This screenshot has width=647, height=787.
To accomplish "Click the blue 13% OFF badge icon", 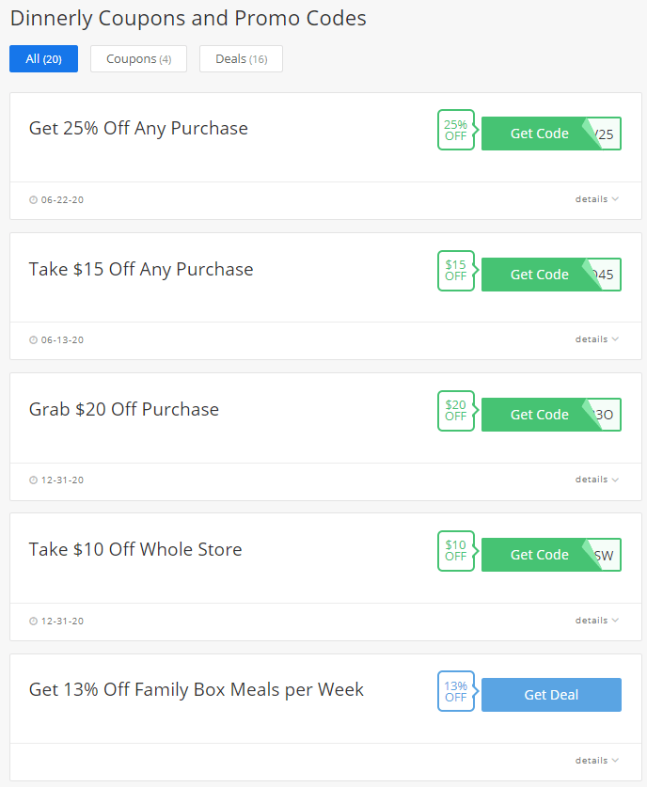I will 457,691.
